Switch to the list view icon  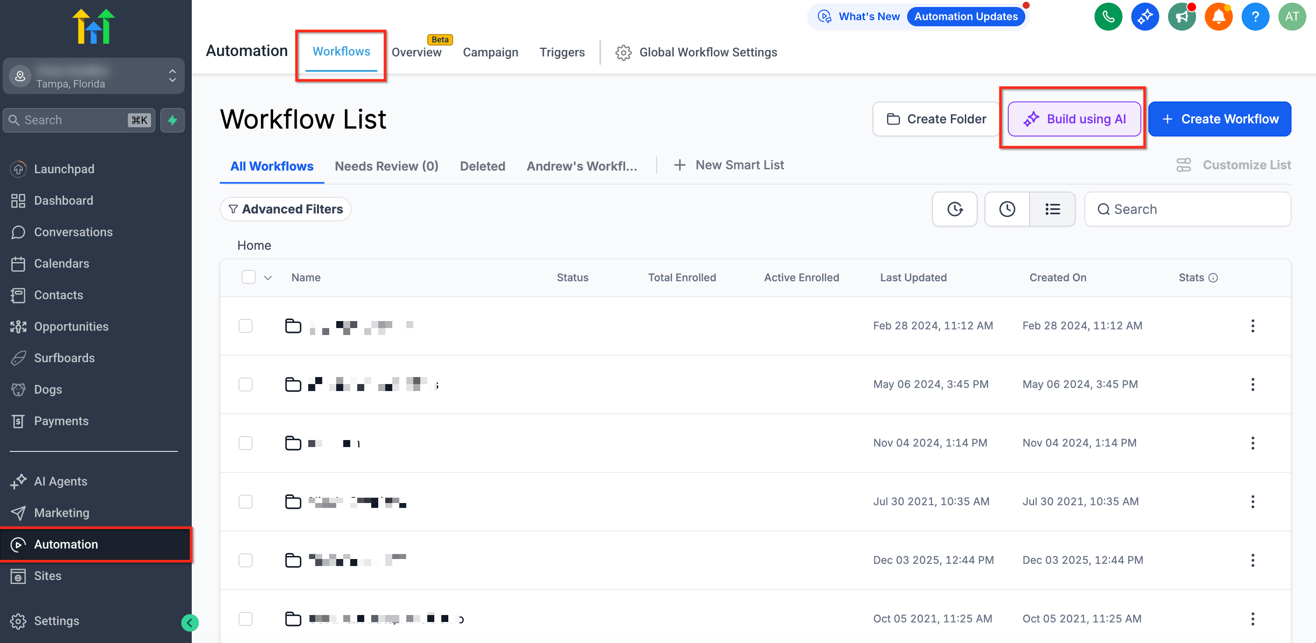click(x=1052, y=209)
